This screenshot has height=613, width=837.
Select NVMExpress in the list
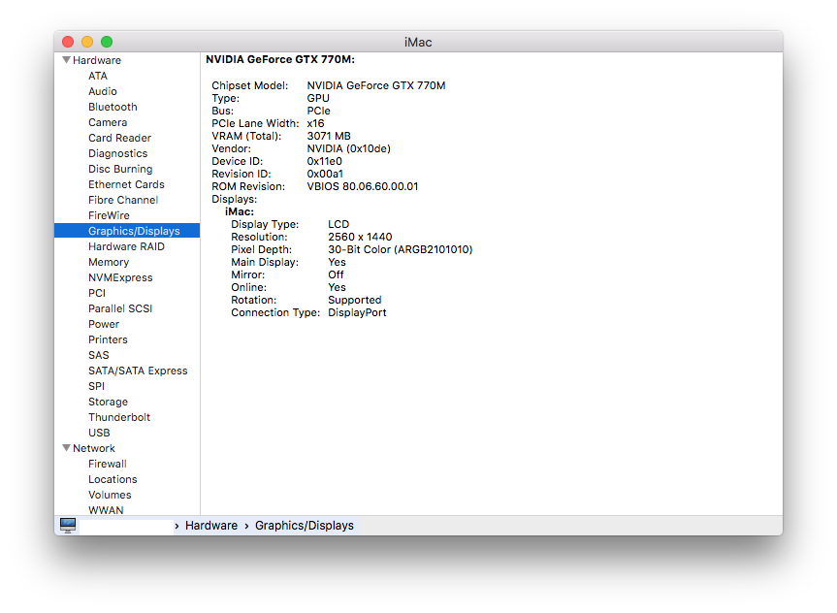(120, 277)
